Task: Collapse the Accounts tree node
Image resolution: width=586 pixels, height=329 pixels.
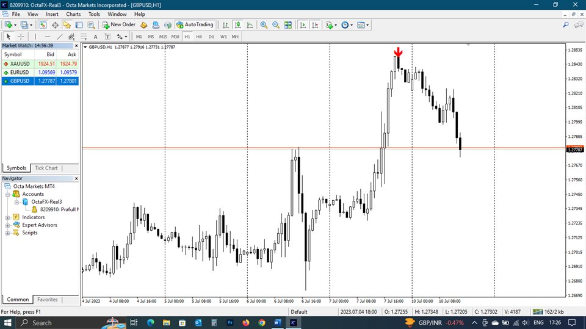Action: tap(7, 194)
